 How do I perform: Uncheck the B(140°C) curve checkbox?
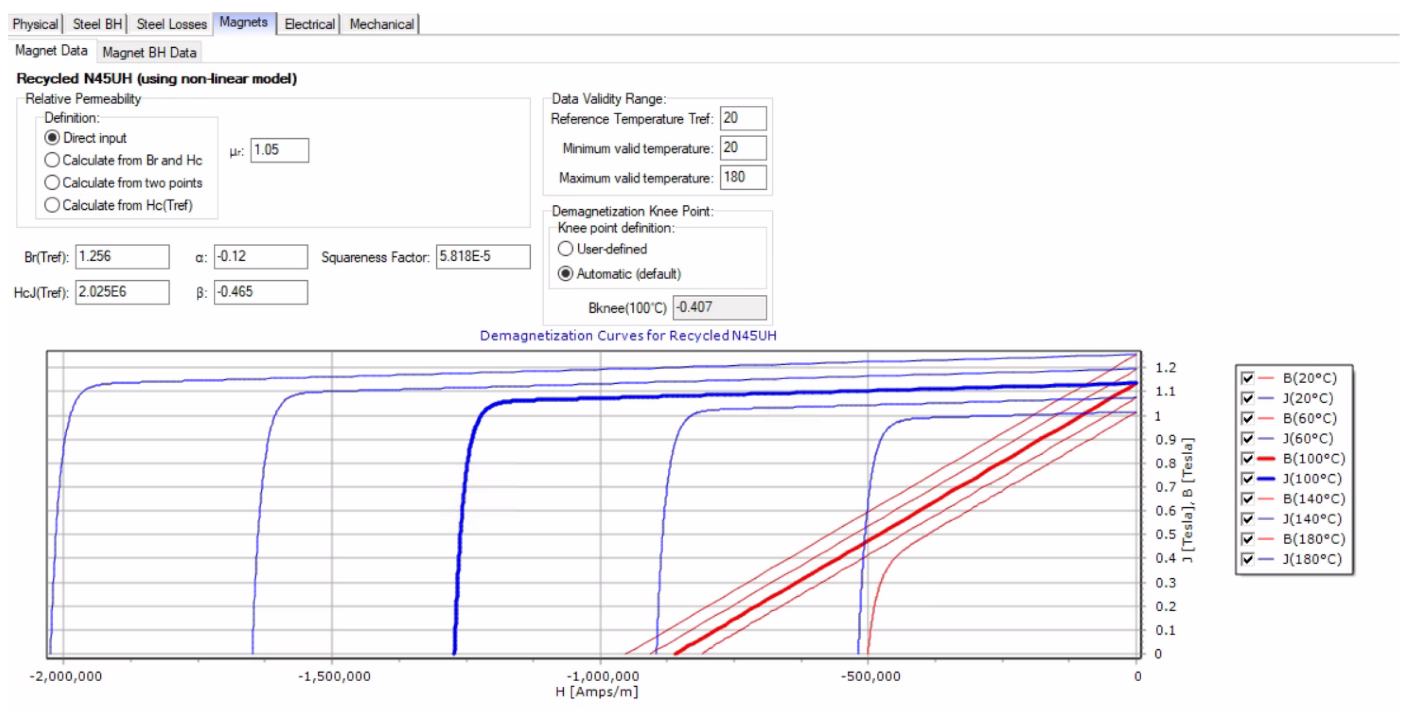pos(1247,499)
